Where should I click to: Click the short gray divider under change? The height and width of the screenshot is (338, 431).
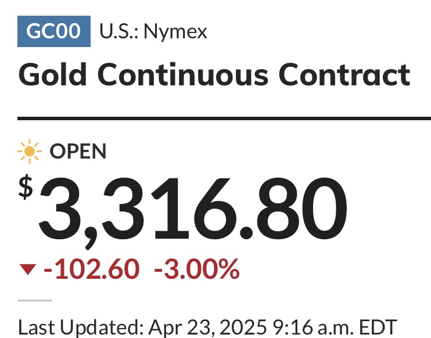[x=35, y=300]
